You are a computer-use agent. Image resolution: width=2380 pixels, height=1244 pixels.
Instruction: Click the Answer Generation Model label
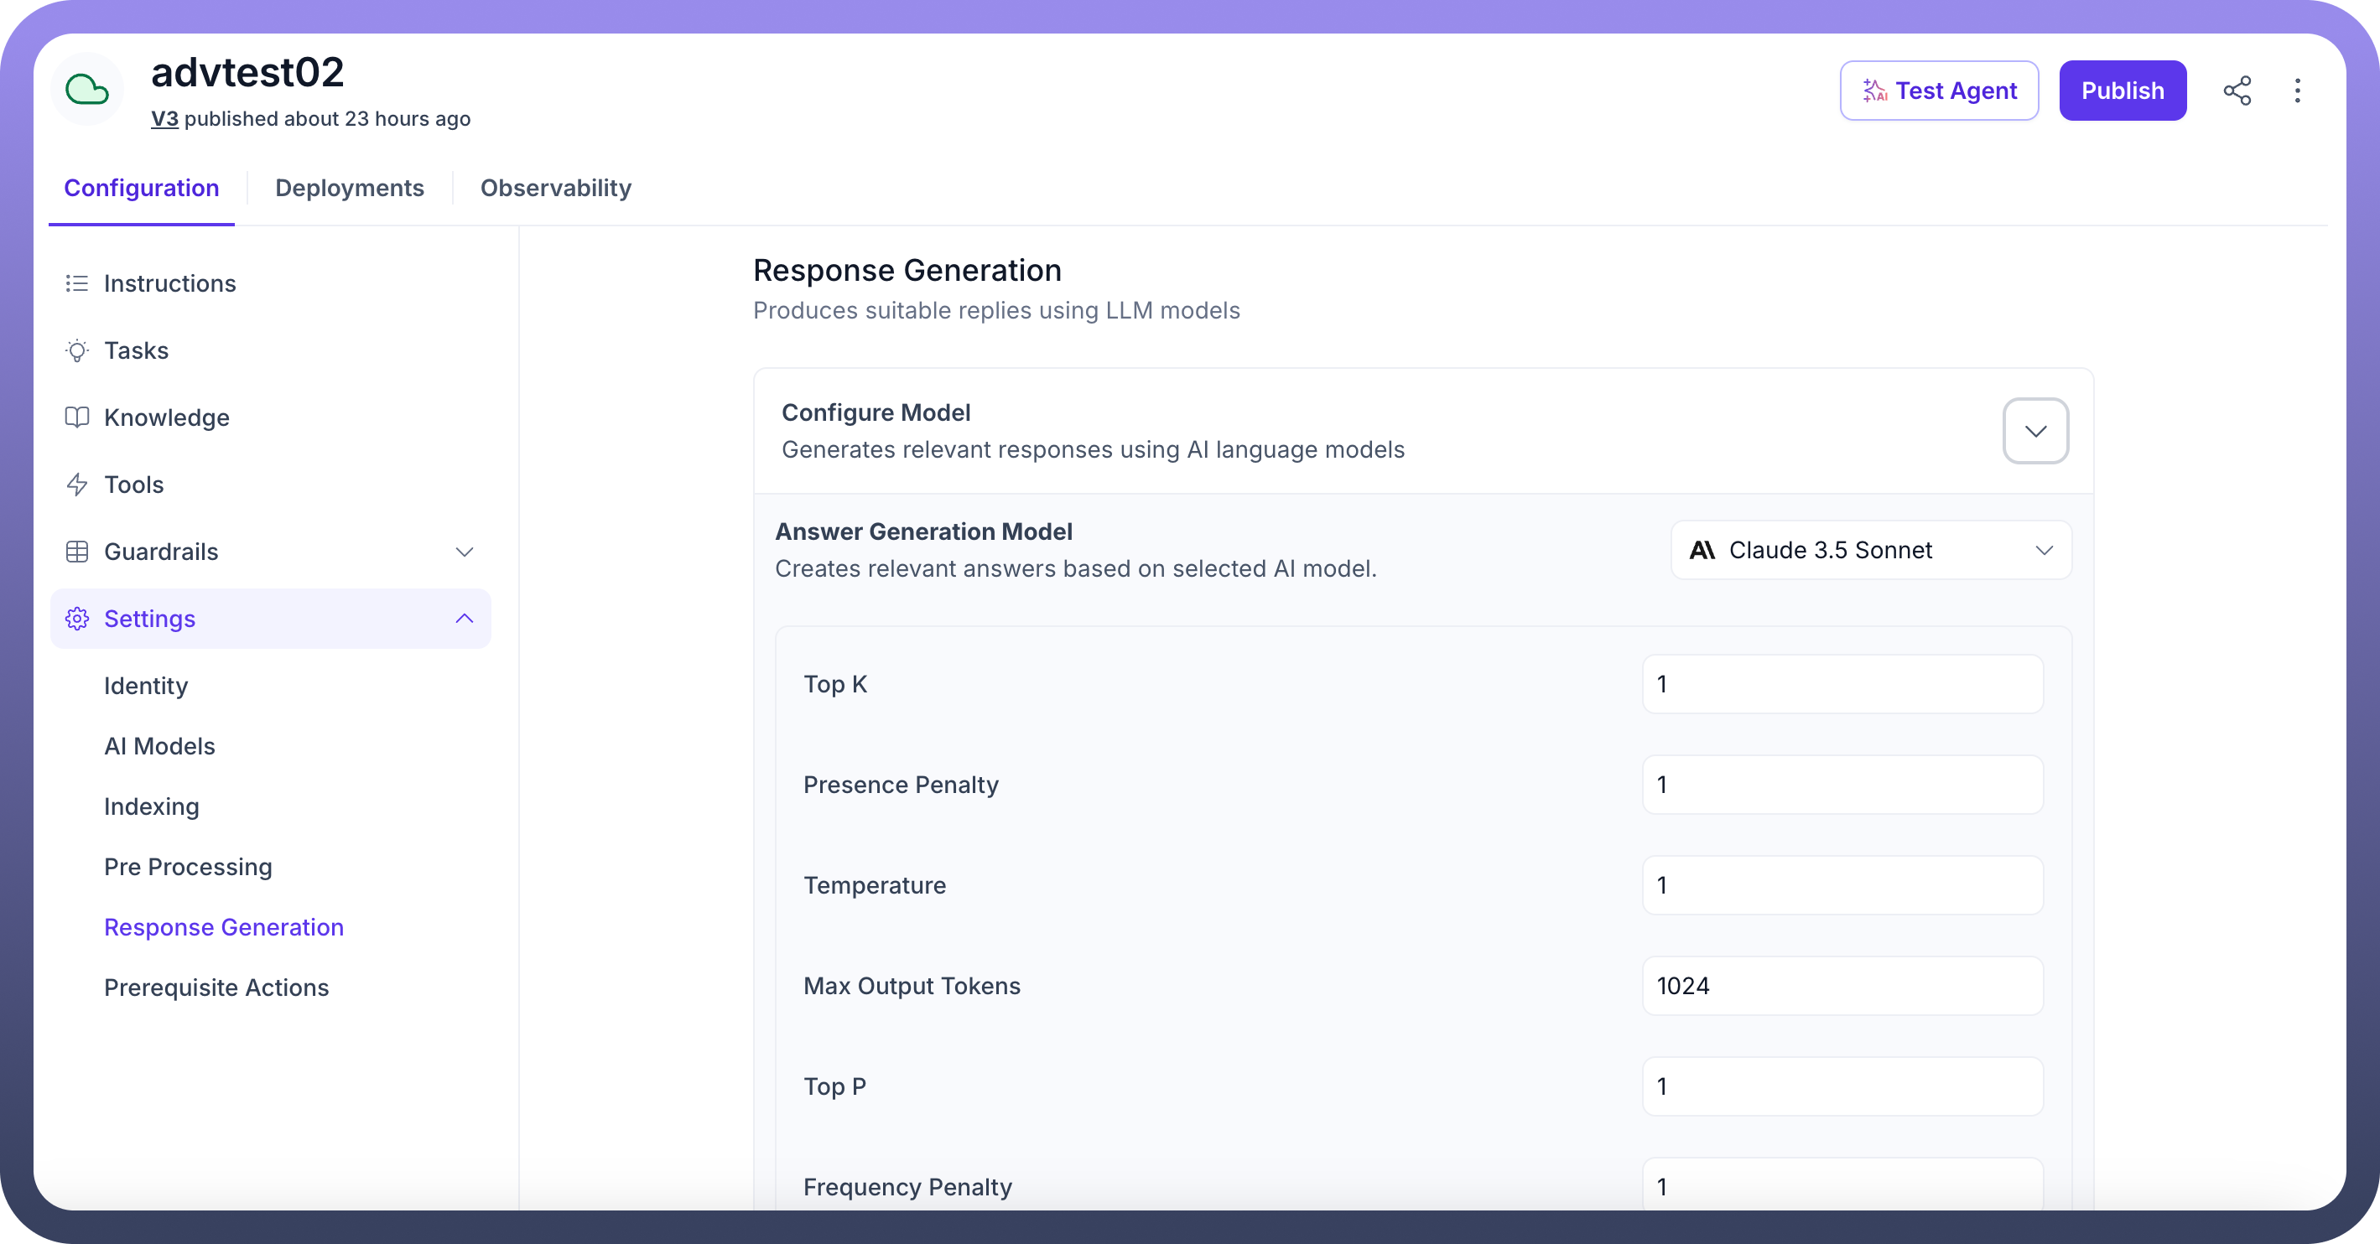[x=924, y=532]
